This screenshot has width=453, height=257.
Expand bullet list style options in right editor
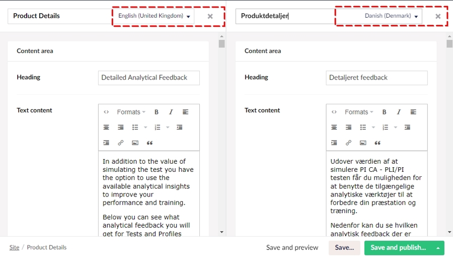373,127
